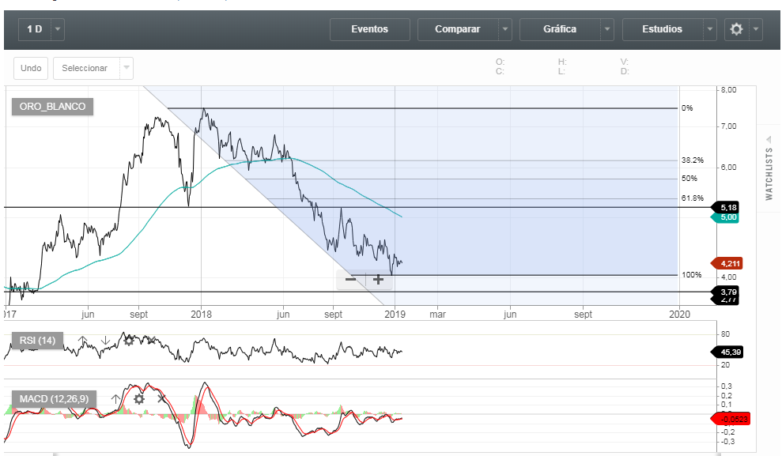Screen dimensions: 782x456
Task: Open the Comparar dropdown arrow
Action: [x=504, y=29]
